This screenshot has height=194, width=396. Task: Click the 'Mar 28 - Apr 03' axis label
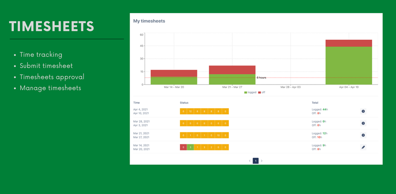tap(291, 87)
